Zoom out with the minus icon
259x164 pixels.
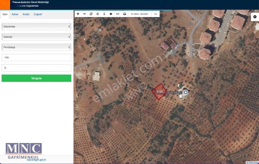[84, 14]
